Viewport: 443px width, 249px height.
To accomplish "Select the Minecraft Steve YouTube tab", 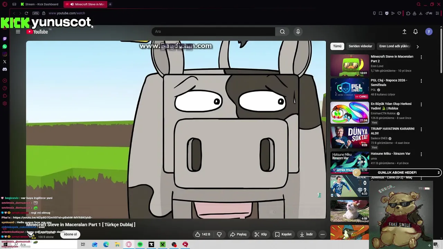I will (x=85, y=4).
